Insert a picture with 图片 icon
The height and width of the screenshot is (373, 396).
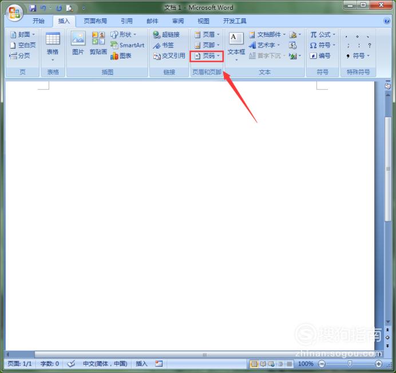[78, 43]
